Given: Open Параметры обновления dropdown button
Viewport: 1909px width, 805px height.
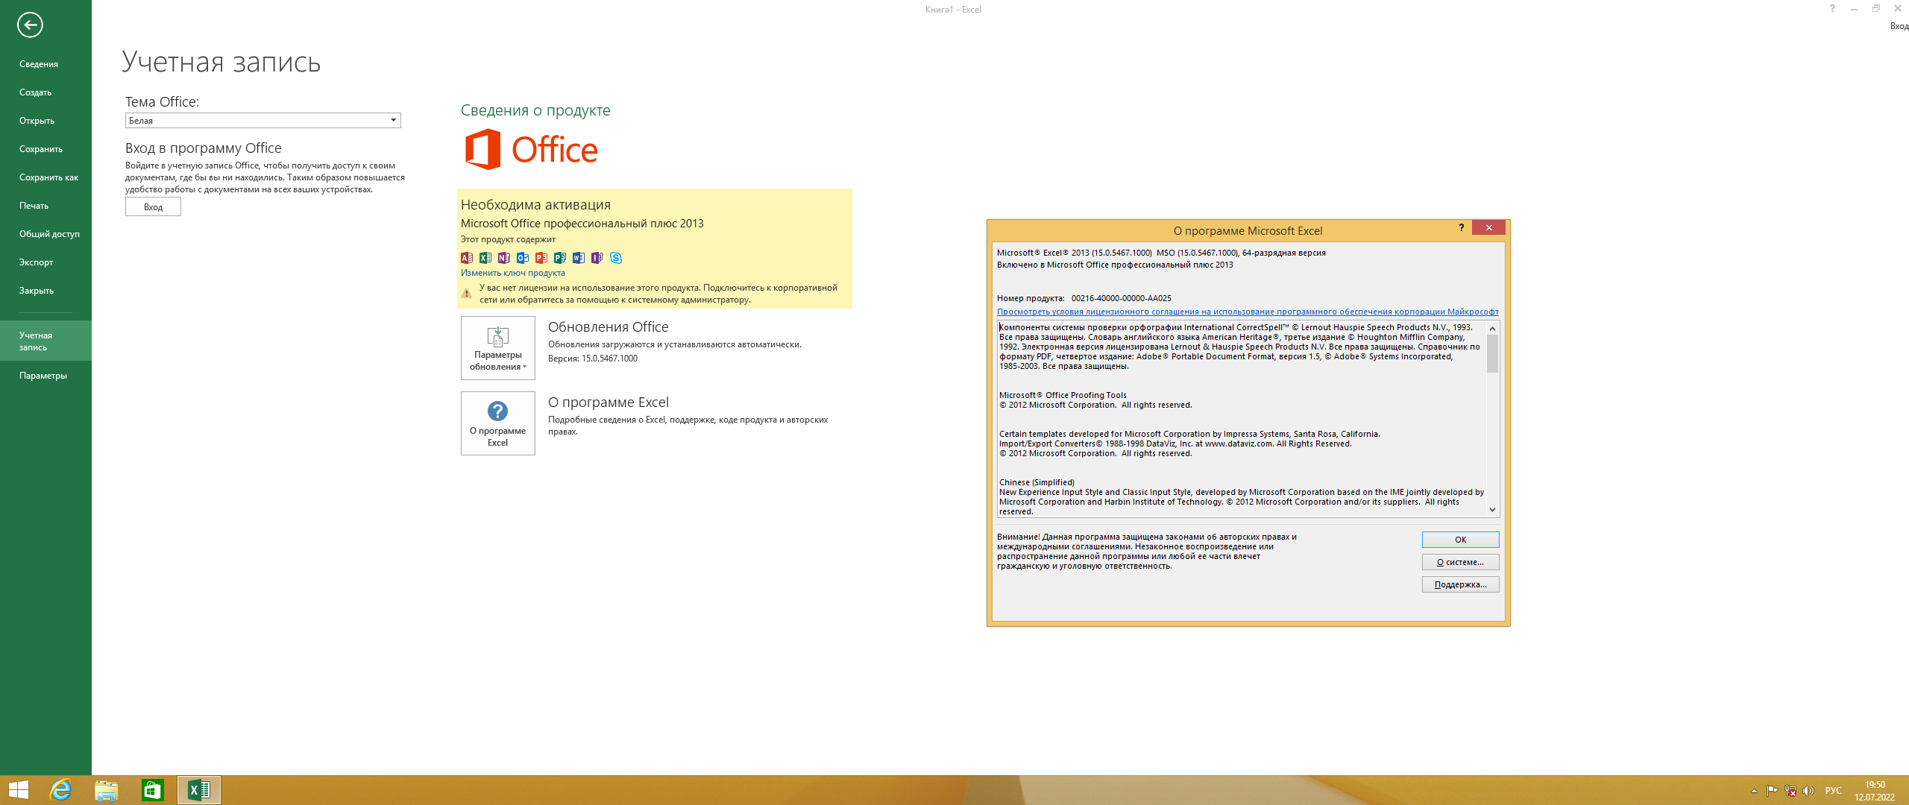Looking at the screenshot, I should pyautogui.click(x=498, y=348).
